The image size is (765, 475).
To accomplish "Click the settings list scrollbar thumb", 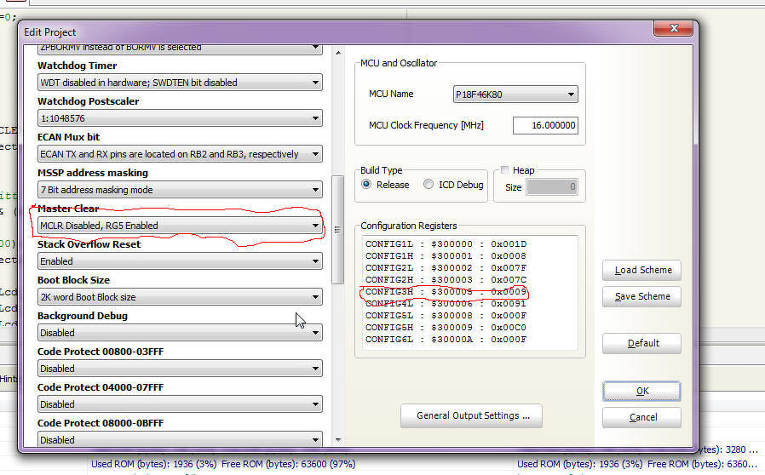I will tap(337, 229).
